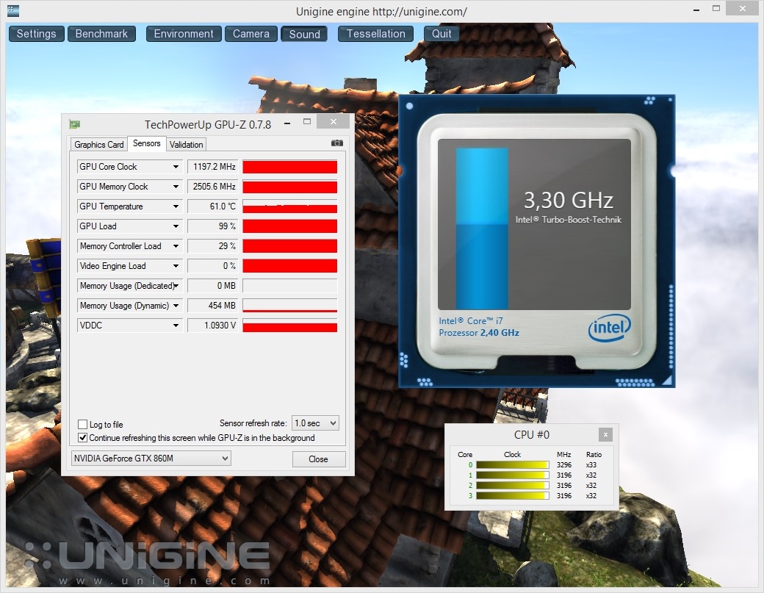
Task: Open the GPU Temperature sensor dropdown
Action: pos(176,206)
